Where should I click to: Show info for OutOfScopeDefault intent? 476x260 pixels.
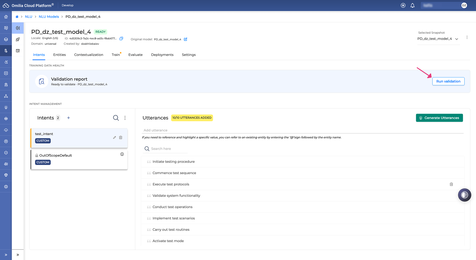pyautogui.click(x=122, y=154)
